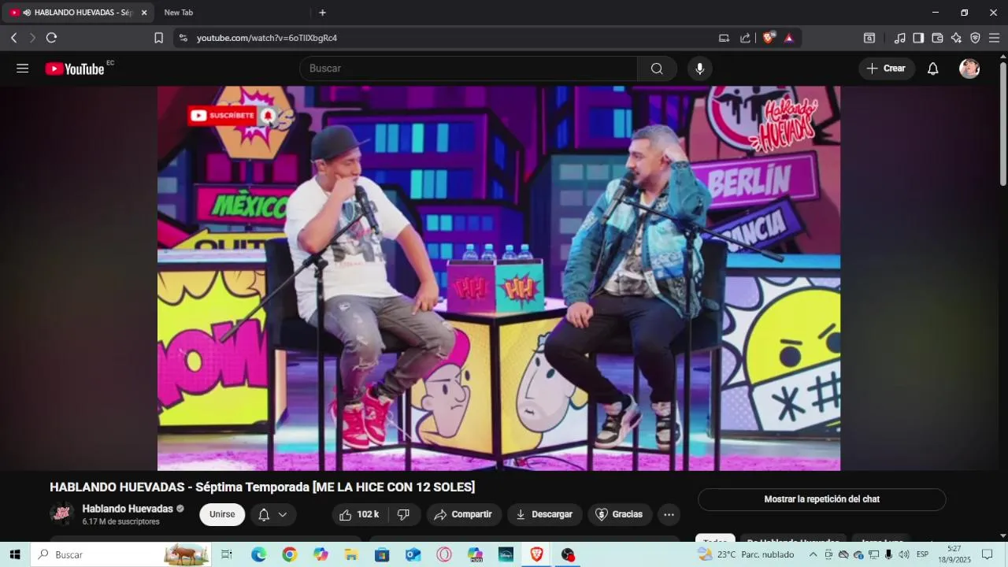Open Outlook from the taskbar
This screenshot has width=1008, height=567.
[413, 554]
